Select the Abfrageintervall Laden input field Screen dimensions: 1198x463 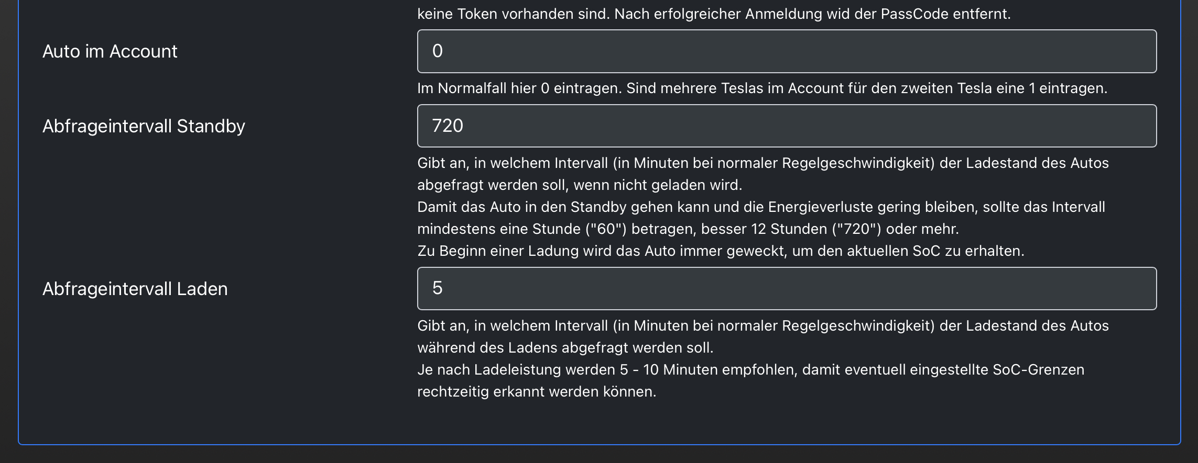click(786, 289)
